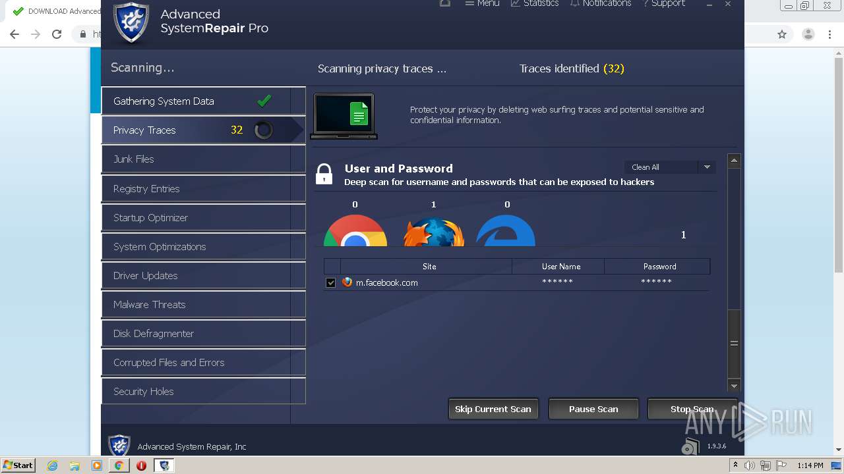The image size is (844, 474).
Task: Open Notifications in the top bar
Action: coord(601,3)
